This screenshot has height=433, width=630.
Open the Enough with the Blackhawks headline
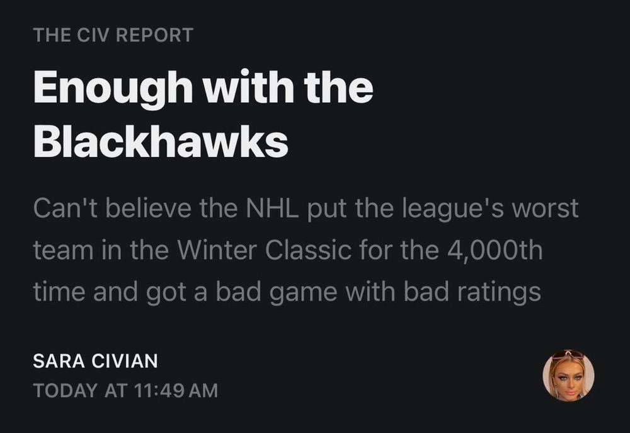coord(203,114)
